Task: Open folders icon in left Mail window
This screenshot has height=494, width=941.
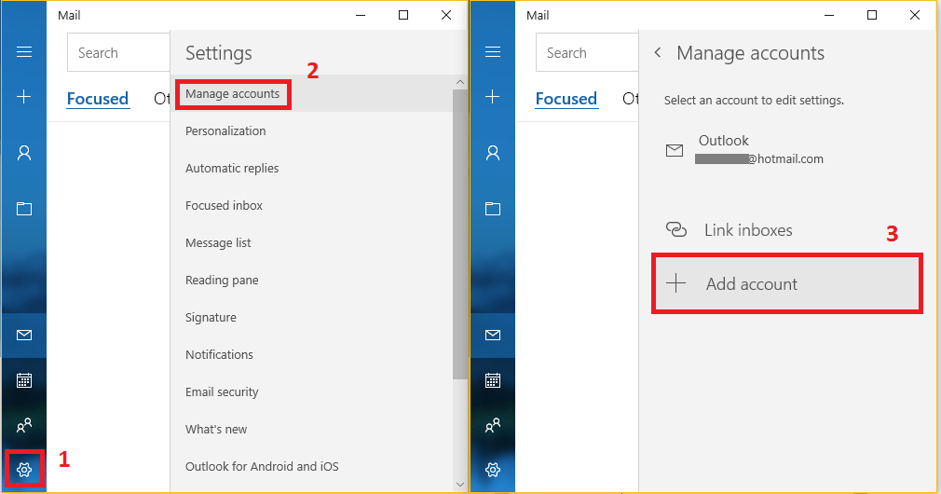Action: pyautogui.click(x=24, y=209)
